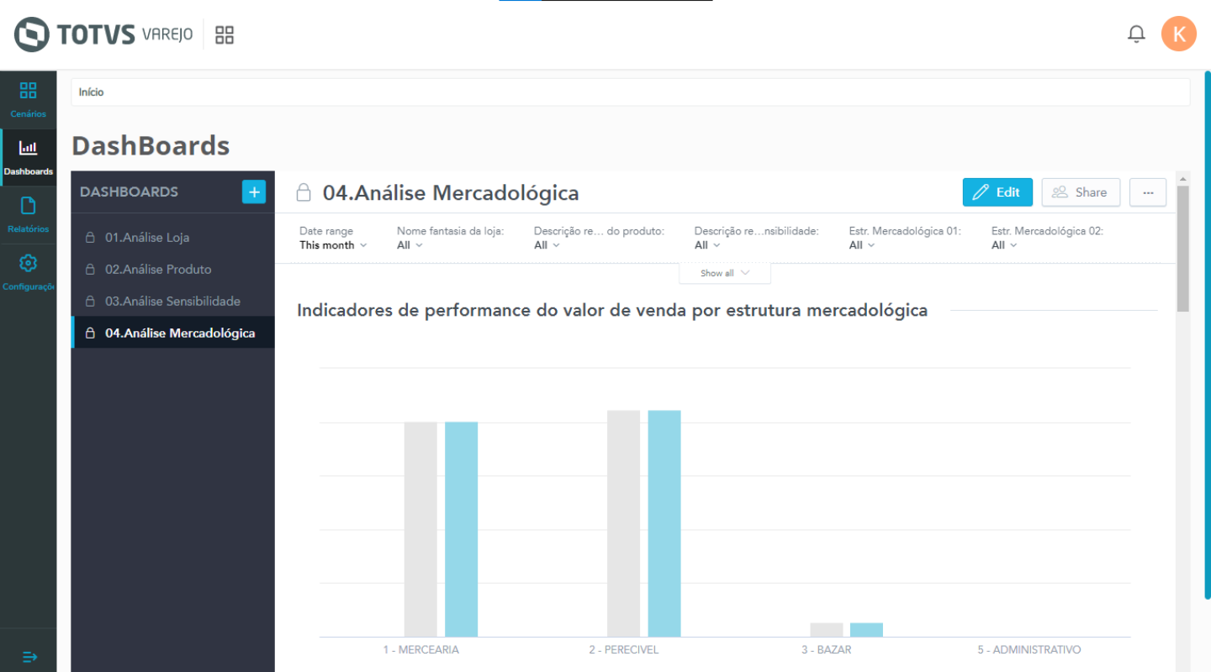1211x672 pixels.
Task: Add new dashboard with plus button
Action: click(x=254, y=192)
